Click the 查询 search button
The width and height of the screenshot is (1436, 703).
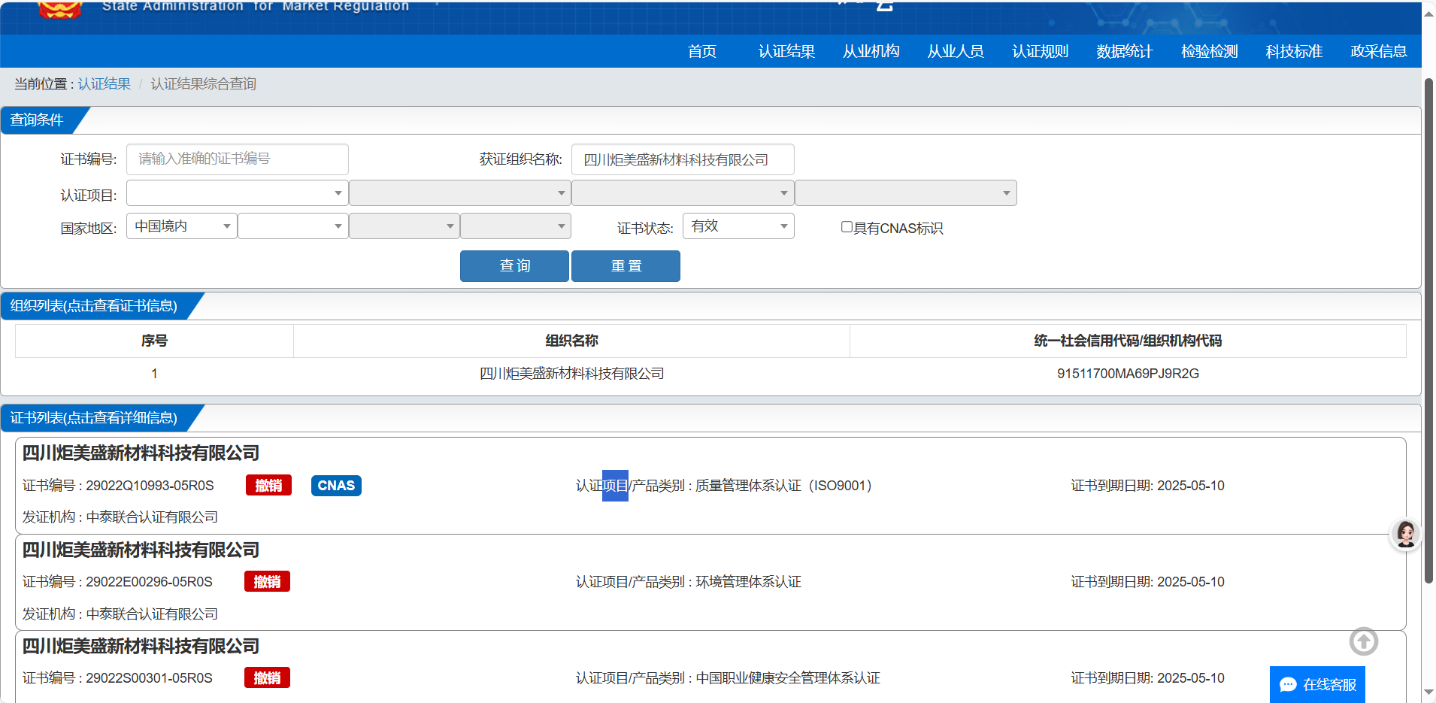[x=514, y=266]
